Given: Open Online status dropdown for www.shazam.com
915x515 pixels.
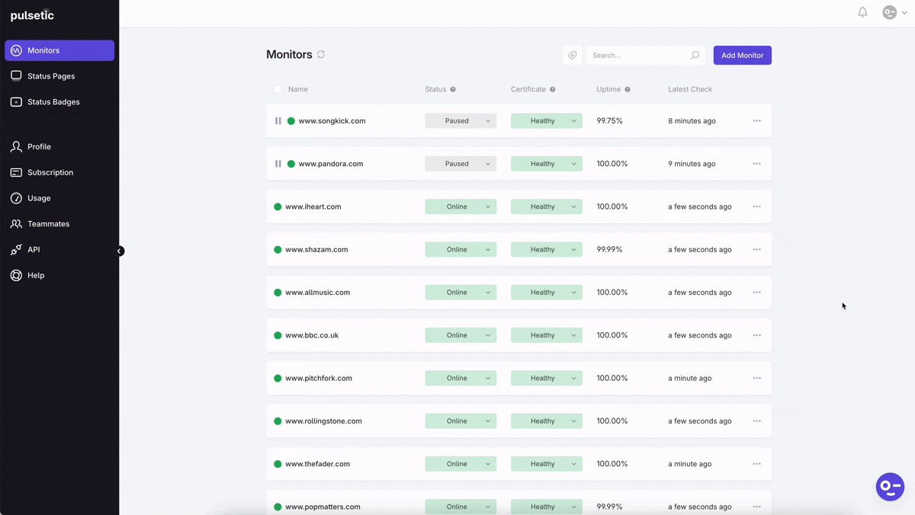Looking at the screenshot, I should [461, 249].
